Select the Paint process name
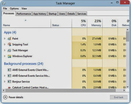This screenshot has height=104, width=131. [x=15, y=38]
